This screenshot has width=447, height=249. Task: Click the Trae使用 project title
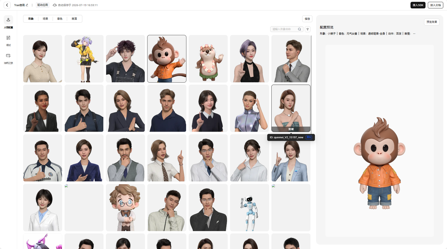20,5
